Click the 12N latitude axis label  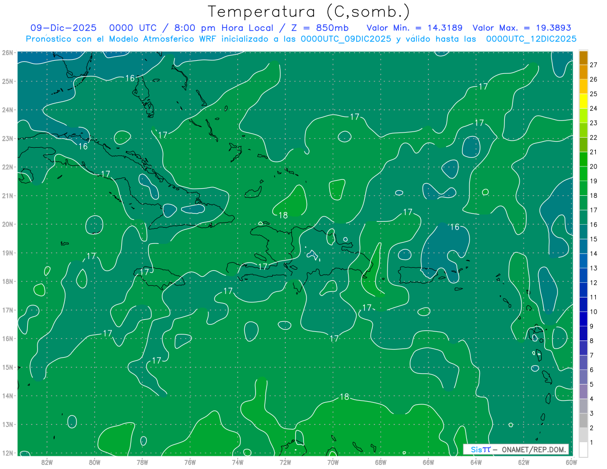click(x=7, y=453)
